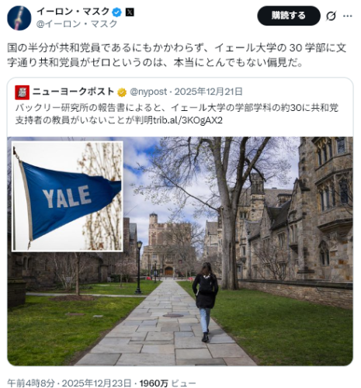This screenshot has width=361, height=388.
Task: Click the black X affiliate badge
Action: [x=130, y=12]
